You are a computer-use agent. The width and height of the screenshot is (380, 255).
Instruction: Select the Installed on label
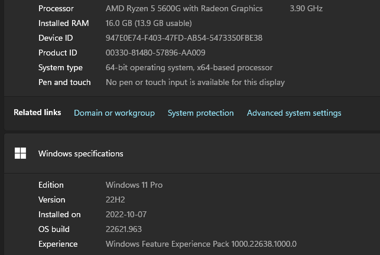pos(59,214)
